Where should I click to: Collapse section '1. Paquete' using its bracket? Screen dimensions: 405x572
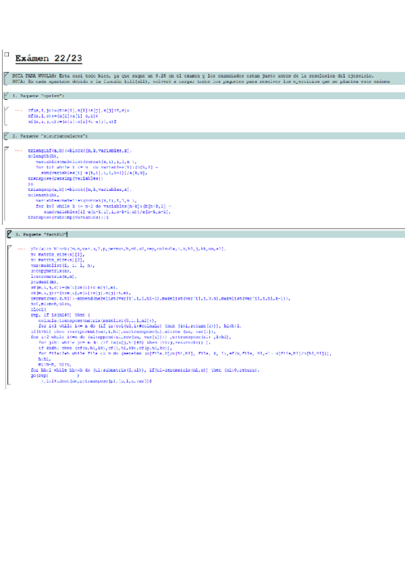[x=5, y=96]
